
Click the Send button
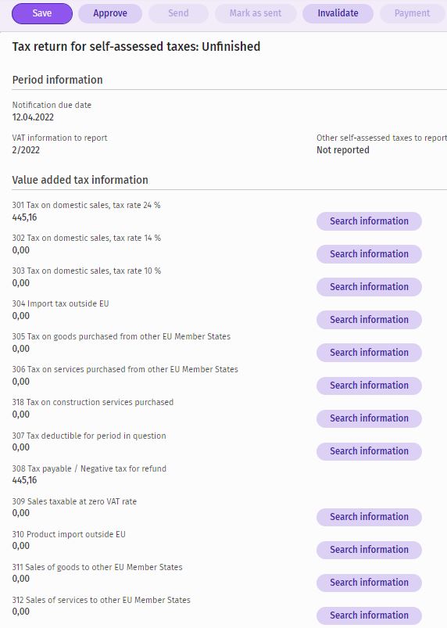178,13
